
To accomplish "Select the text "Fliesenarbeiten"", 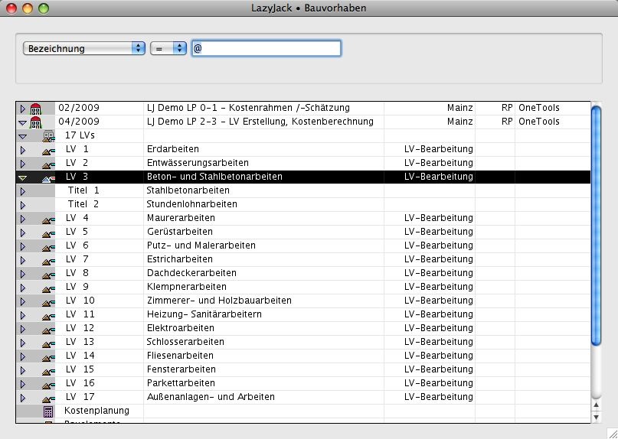I will click(180, 356).
